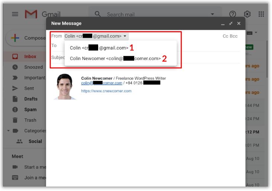The image size is (272, 191).
Task: Pop out the New Message window
Action: pyautogui.click(x=231, y=23)
